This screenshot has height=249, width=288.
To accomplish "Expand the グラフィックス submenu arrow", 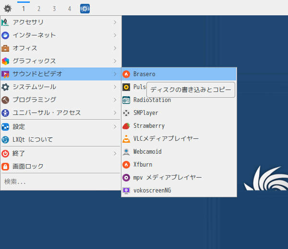I will point(115,61).
